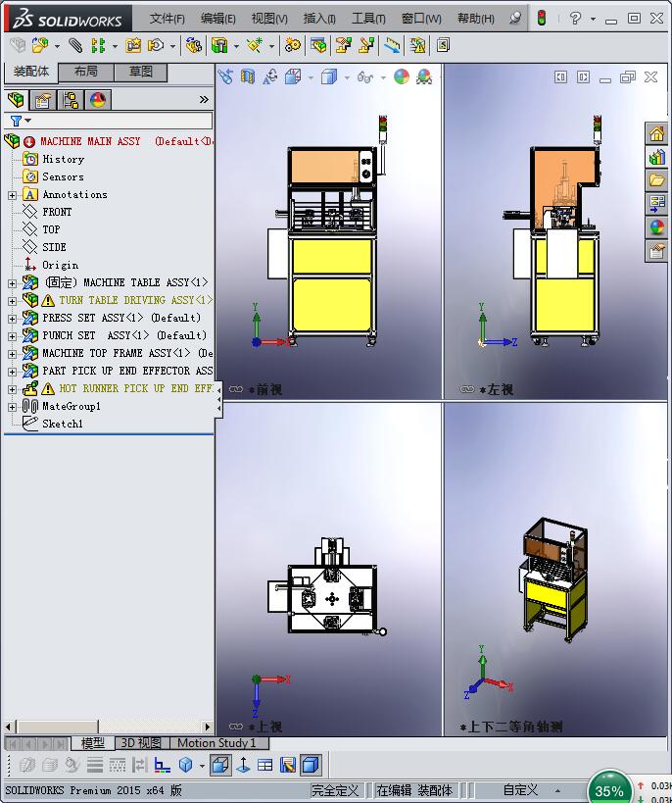Click the Explode Line Sketch icon

(x=366, y=45)
